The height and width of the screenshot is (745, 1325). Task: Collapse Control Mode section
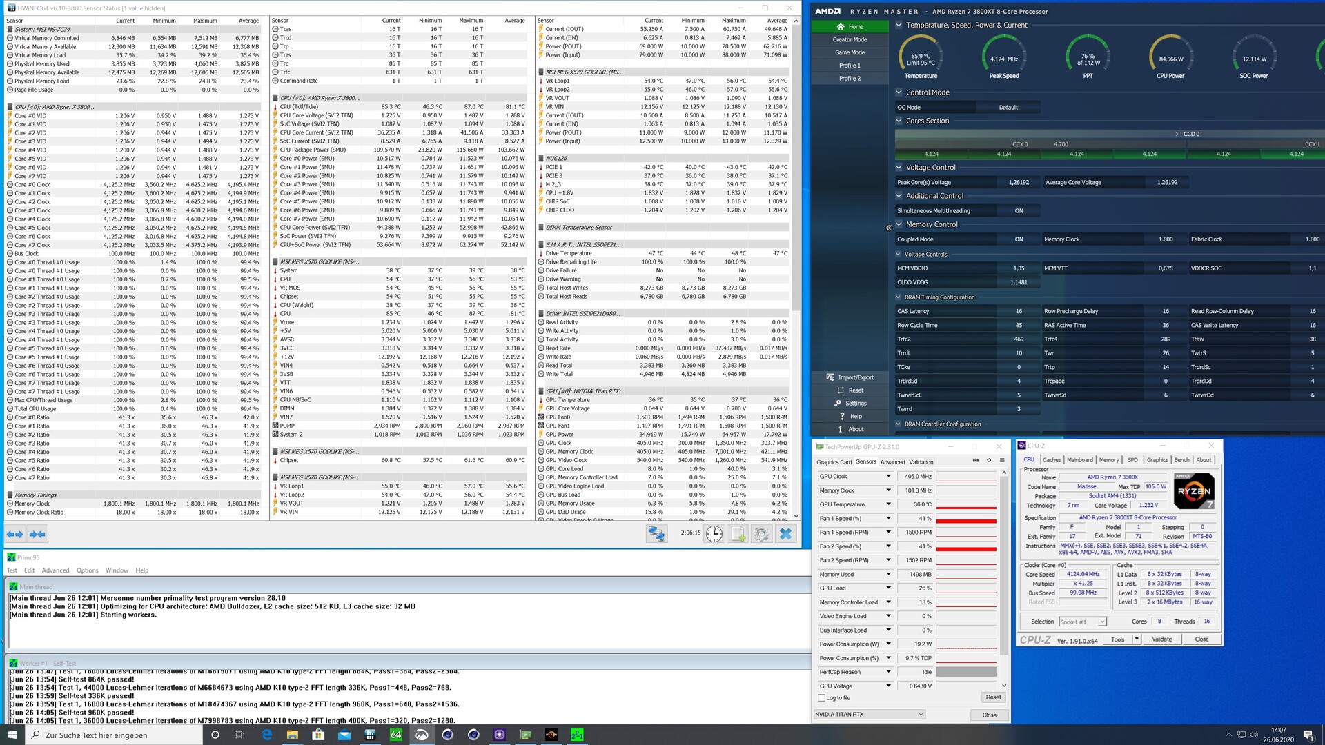(899, 92)
